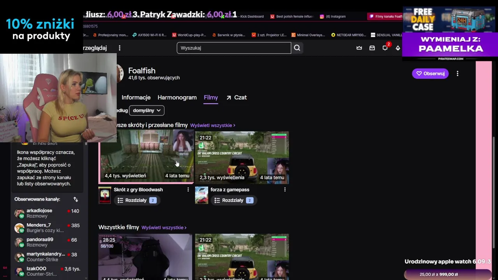Open the Prime loot crown icon
Viewport: 498px width, 280px height.
(359, 48)
